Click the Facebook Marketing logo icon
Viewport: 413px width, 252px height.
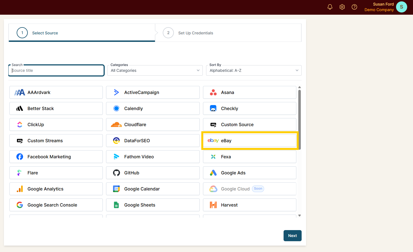20,157
